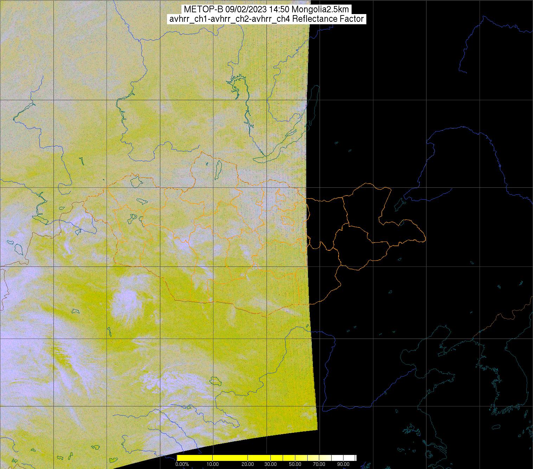
Task: Click the title "METOP-B 09/02/2023 14:50 Mongolia2.5km"
Action: pos(266,9)
